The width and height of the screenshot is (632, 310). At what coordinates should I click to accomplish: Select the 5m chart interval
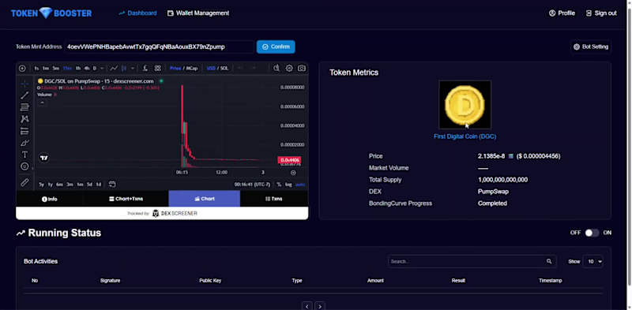coord(56,69)
